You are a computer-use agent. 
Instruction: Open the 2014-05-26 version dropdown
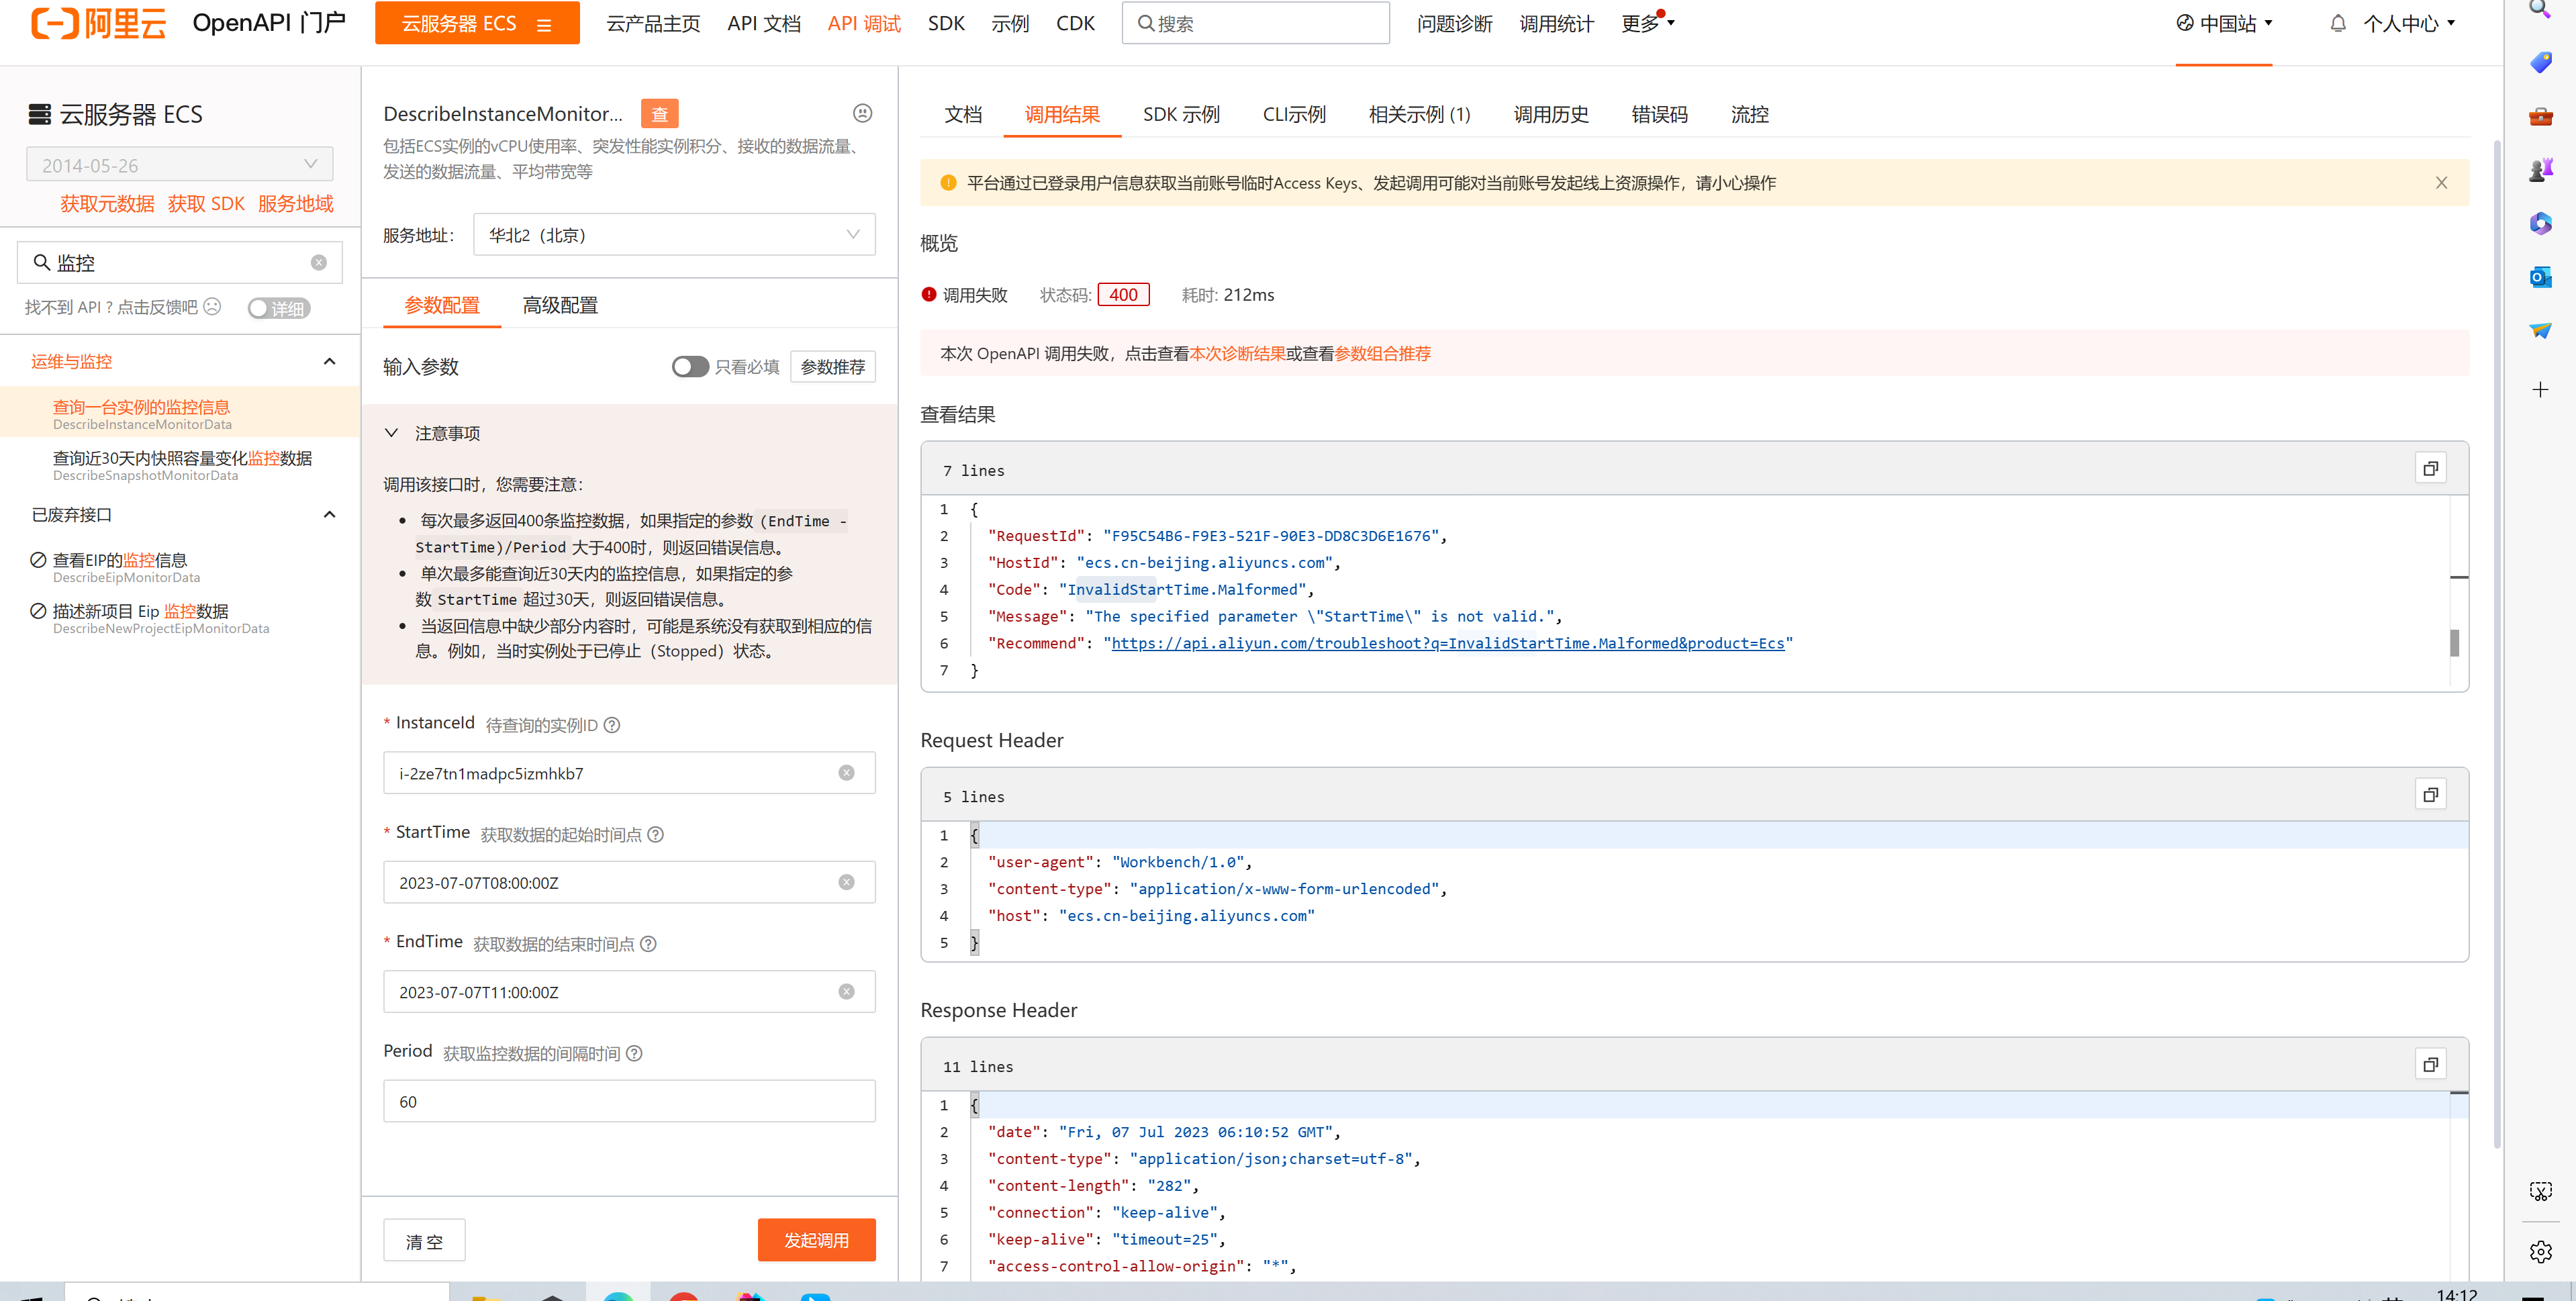[179, 164]
